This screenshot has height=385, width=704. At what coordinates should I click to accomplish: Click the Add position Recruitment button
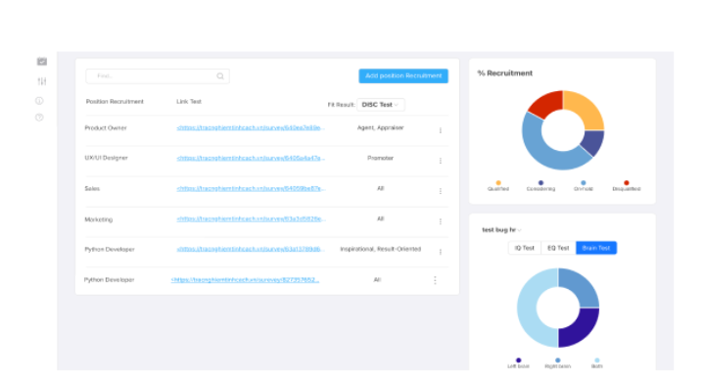(403, 75)
